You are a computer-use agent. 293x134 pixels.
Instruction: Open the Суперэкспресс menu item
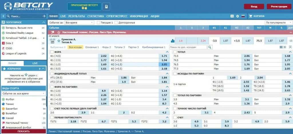click(x=117, y=16)
